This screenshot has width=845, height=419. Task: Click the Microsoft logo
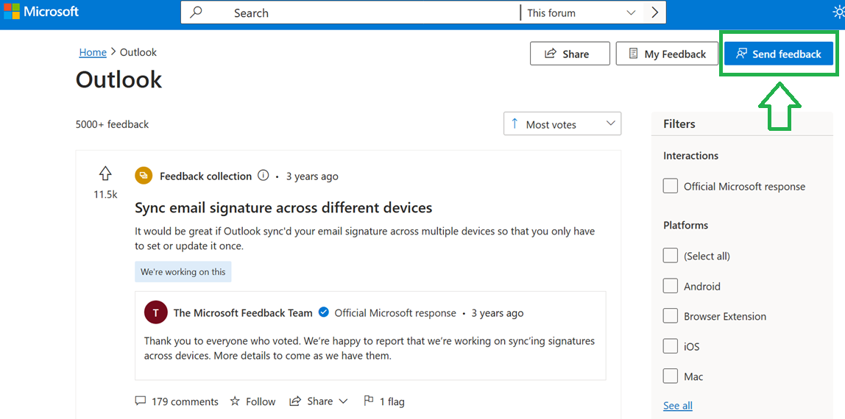click(x=41, y=12)
